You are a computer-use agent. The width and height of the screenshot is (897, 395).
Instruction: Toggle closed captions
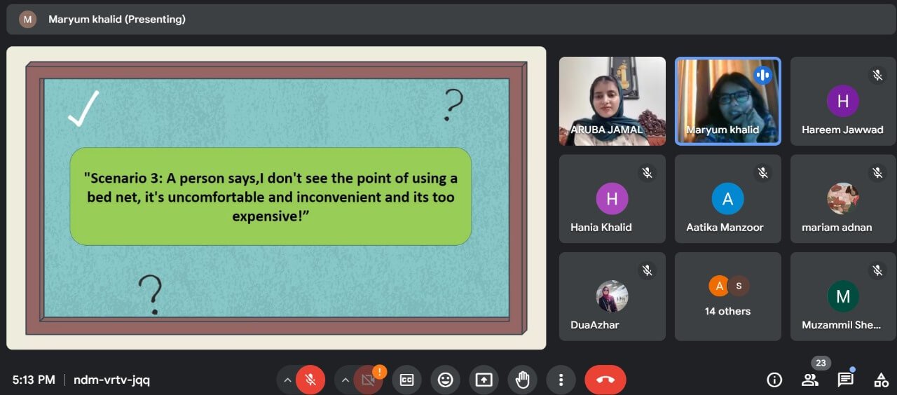click(406, 380)
